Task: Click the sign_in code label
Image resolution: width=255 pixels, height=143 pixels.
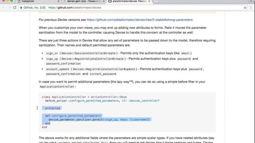Action: point(52,53)
